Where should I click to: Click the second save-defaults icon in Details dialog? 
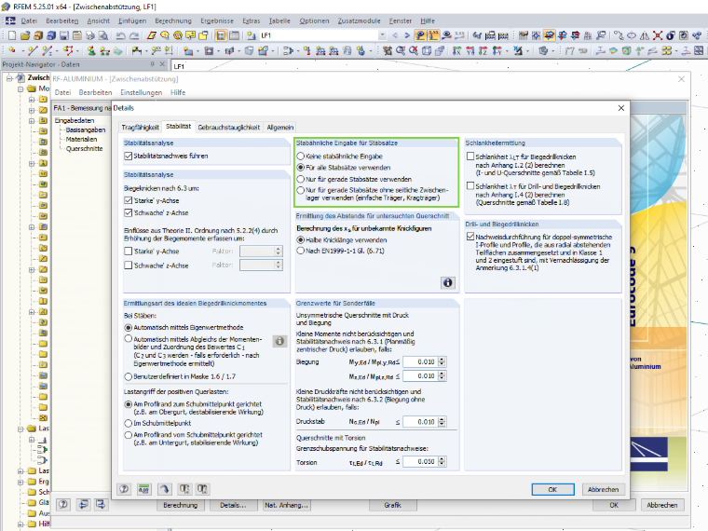[x=202, y=489]
